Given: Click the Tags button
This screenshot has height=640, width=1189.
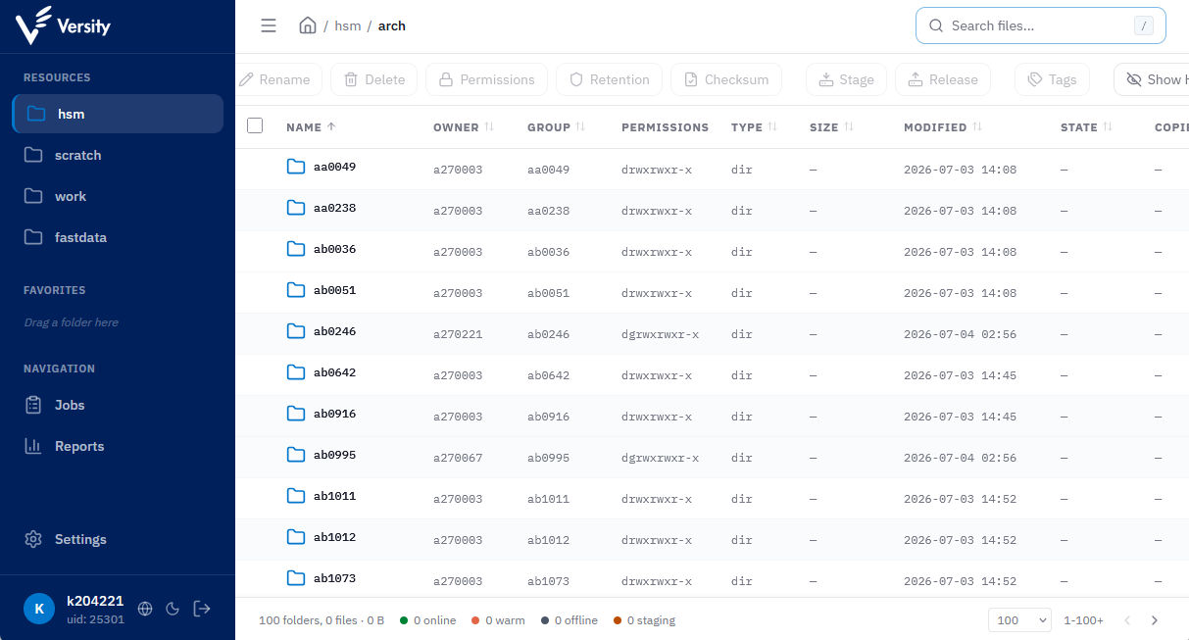Looking at the screenshot, I should [1052, 79].
